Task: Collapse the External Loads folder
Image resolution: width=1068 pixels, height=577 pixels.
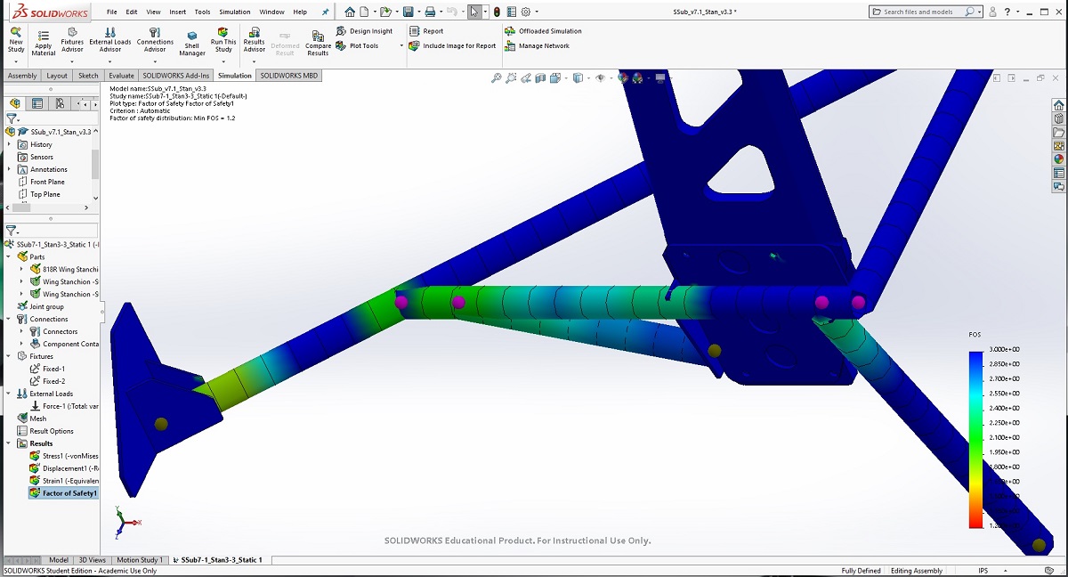Action: click(10, 394)
